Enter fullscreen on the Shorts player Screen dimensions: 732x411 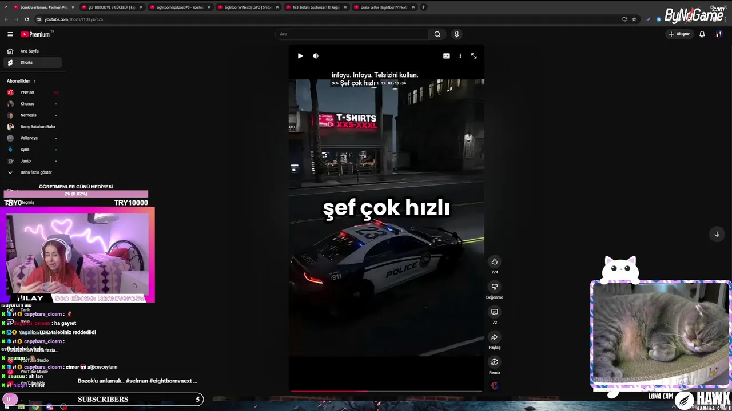coord(474,56)
